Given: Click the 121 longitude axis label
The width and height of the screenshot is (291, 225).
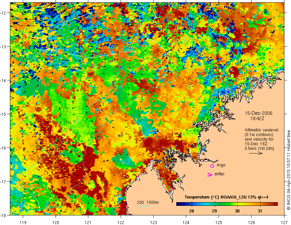Looking at the screenshot, I should coord(88,222).
